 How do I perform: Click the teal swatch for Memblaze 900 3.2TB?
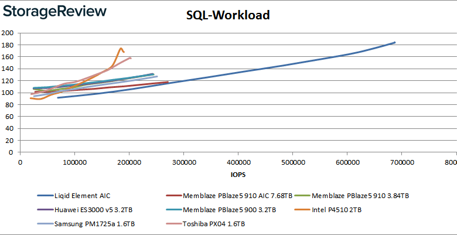(x=173, y=210)
